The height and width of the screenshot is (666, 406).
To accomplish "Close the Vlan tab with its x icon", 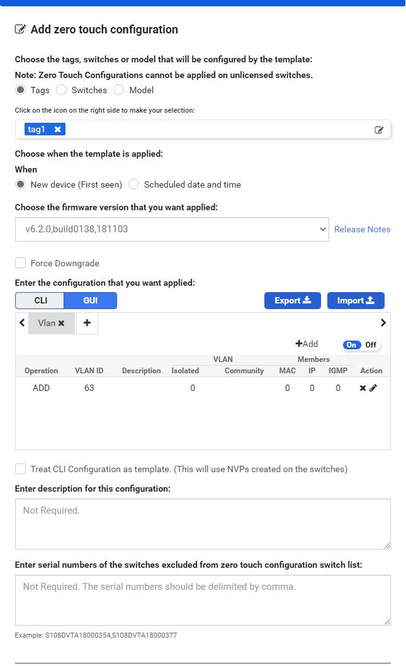I will click(x=62, y=323).
